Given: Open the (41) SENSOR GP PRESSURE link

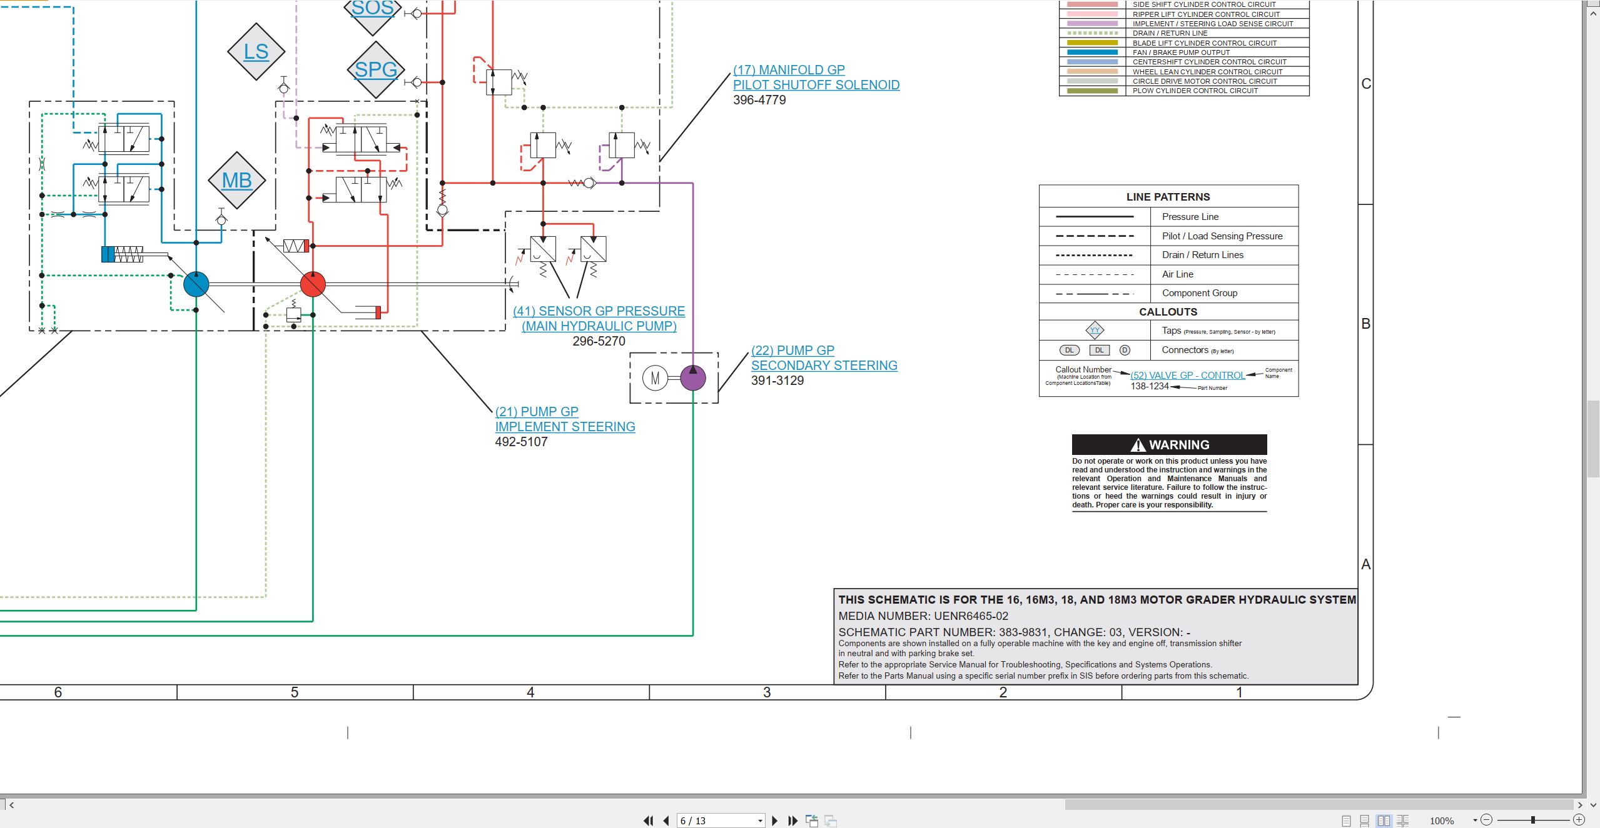Looking at the screenshot, I should (599, 311).
